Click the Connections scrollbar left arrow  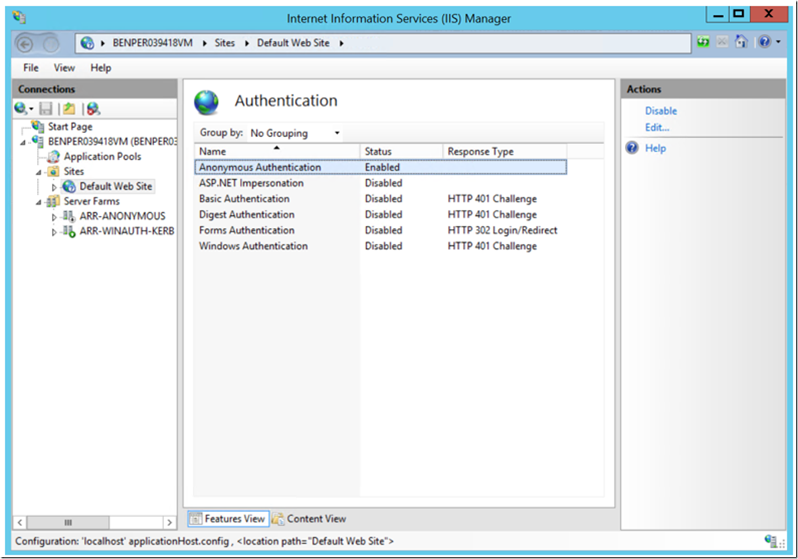[20, 522]
